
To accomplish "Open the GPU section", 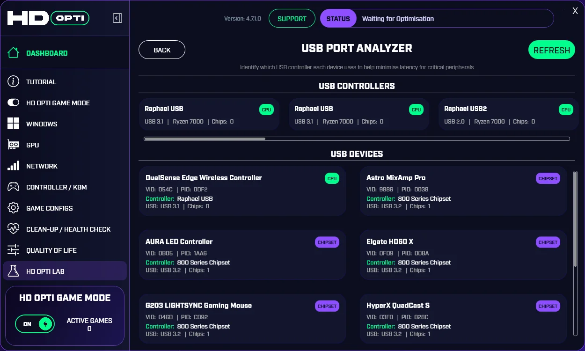I will pos(65,145).
